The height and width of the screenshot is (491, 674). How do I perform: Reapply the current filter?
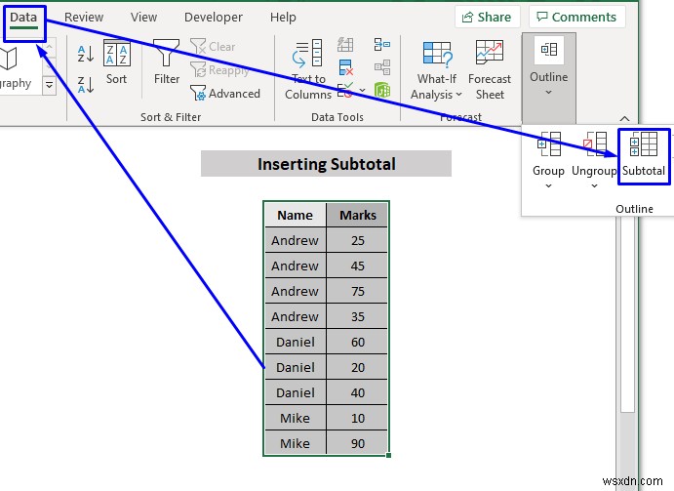point(219,69)
